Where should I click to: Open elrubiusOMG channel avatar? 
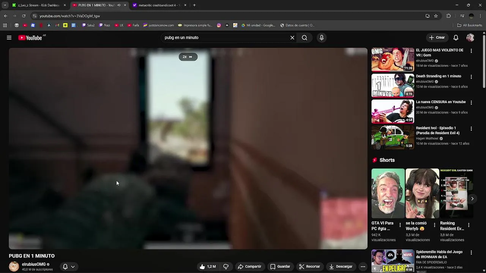pos(14,267)
